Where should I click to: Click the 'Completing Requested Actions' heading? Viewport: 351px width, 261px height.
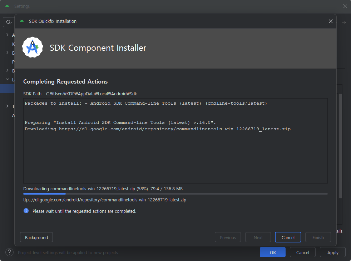(65, 82)
